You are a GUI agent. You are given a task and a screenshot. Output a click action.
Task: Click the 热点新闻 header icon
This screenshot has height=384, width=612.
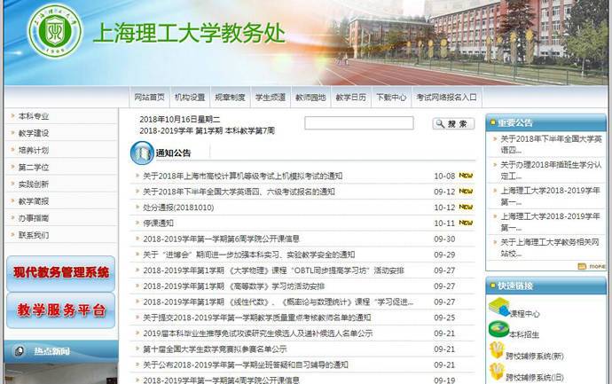[x=18, y=351]
